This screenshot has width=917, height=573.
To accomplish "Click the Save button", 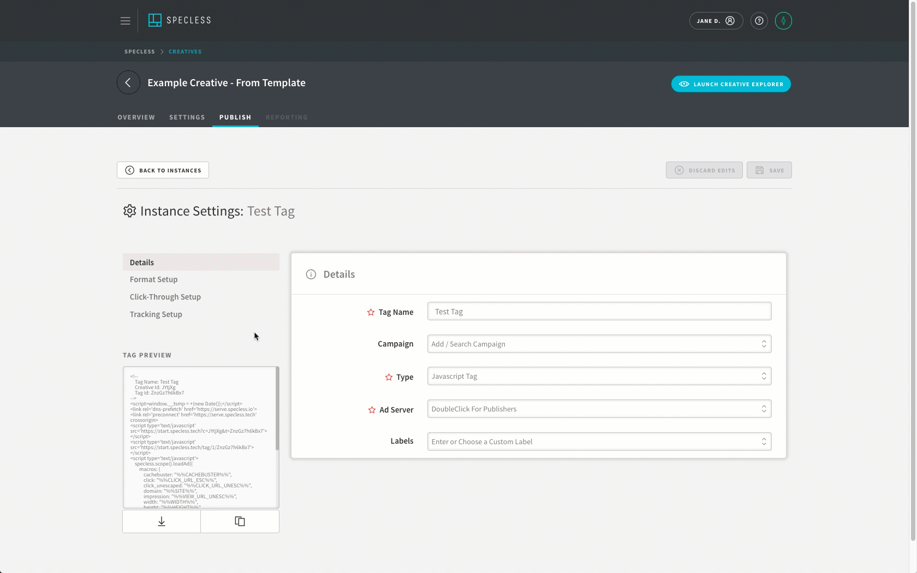I will point(769,170).
